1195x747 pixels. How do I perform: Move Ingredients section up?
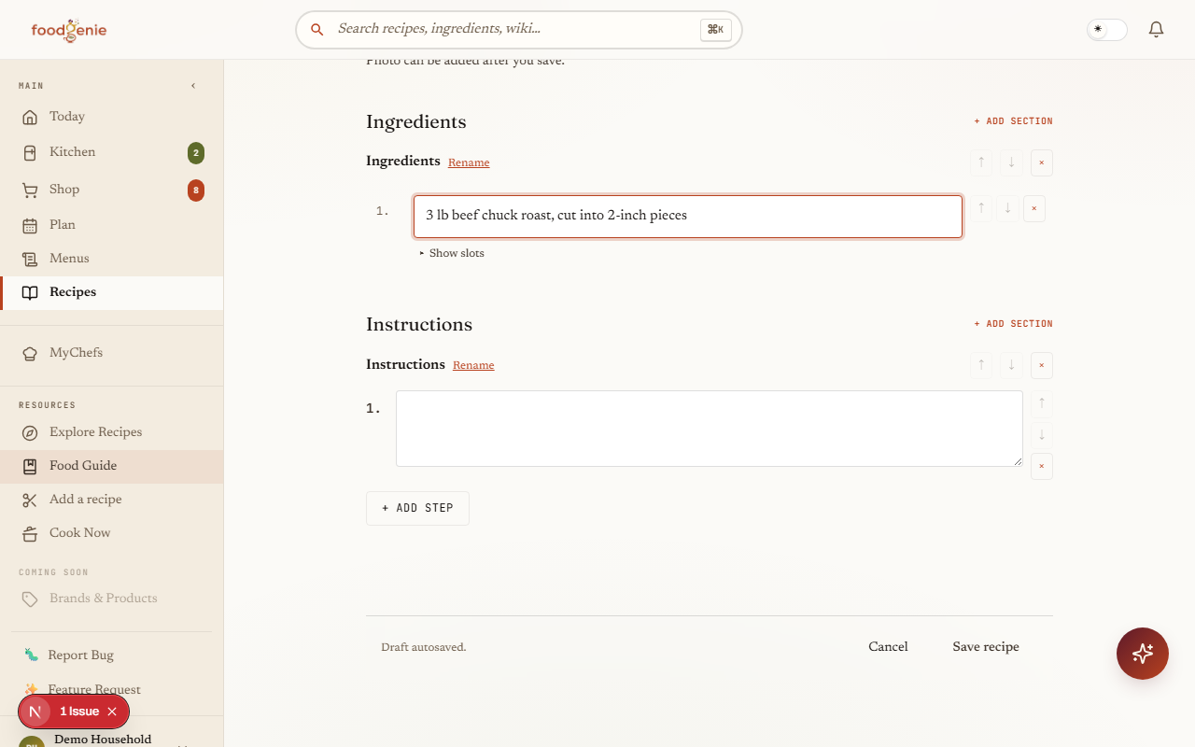point(981,162)
